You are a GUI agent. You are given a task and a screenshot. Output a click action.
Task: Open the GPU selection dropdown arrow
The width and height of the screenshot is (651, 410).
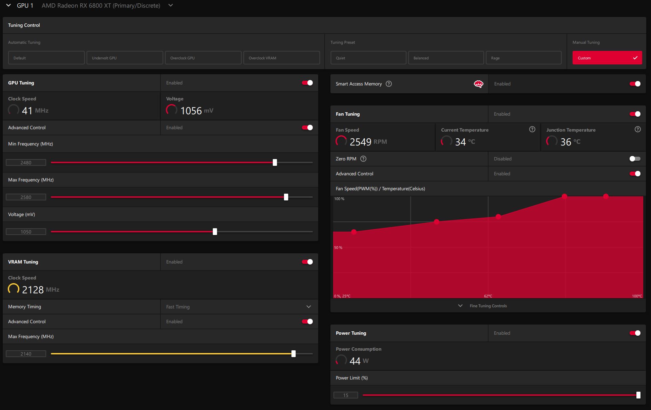171,5
